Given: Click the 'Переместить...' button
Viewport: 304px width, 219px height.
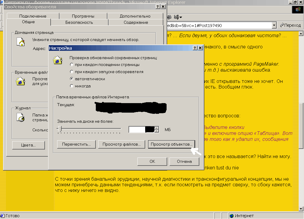Looking at the screenshot, I should coord(76,144).
